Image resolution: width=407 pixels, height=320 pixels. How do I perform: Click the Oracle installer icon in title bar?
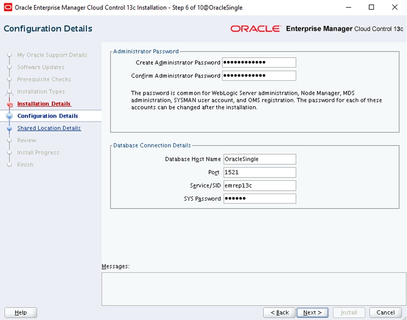click(x=8, y=7)
